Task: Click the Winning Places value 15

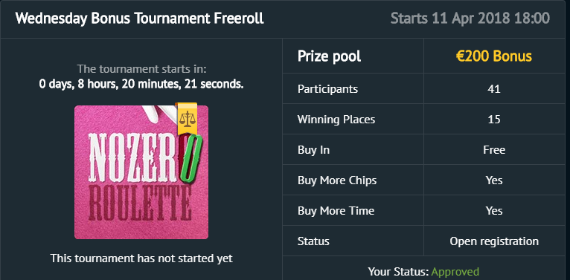Action: 494,120
